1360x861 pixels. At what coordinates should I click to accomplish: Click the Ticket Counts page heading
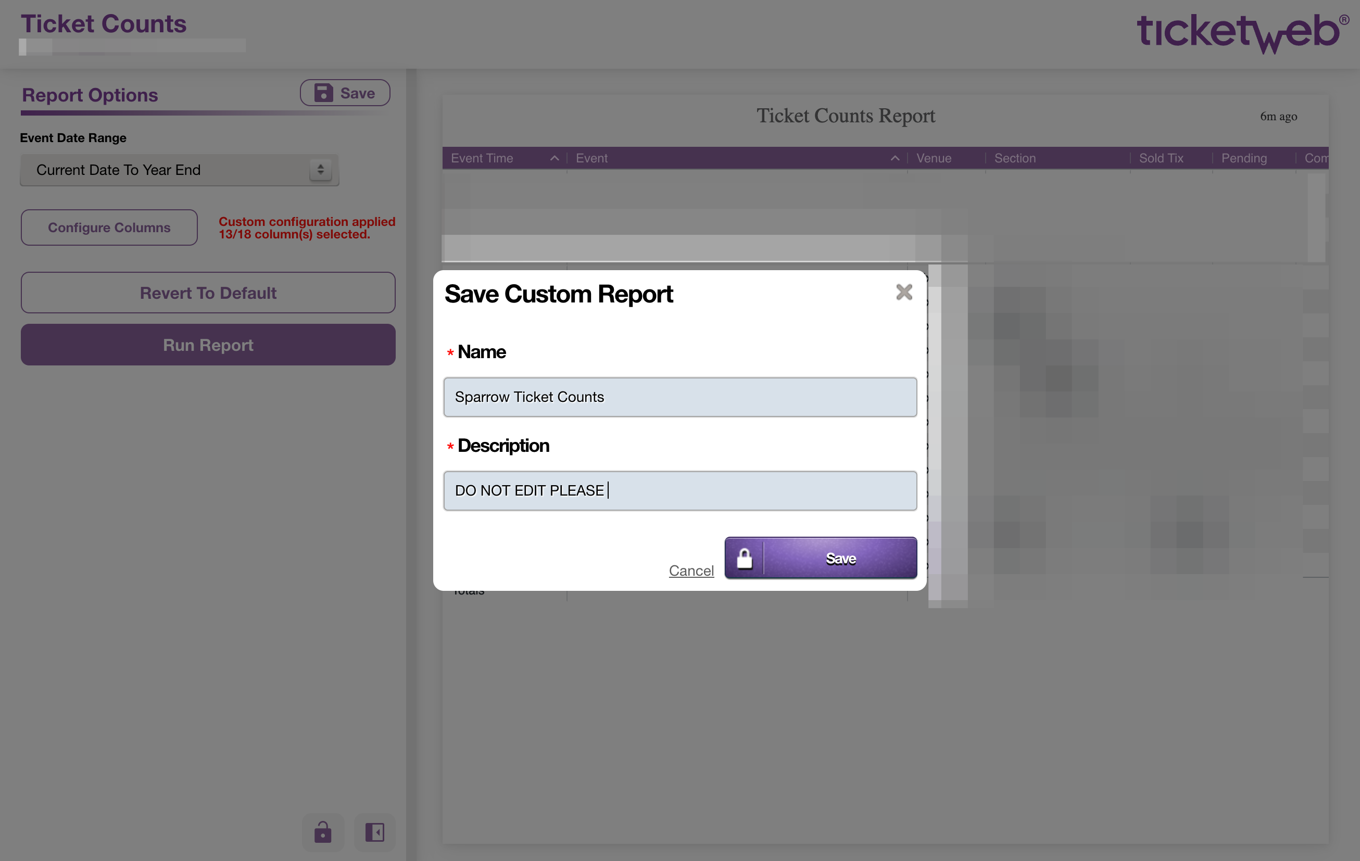[x=104, y=24]
